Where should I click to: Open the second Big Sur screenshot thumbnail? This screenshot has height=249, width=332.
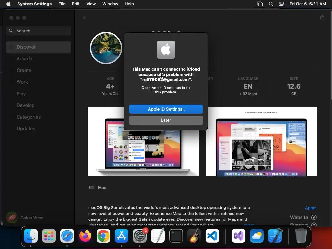[261, 141]
